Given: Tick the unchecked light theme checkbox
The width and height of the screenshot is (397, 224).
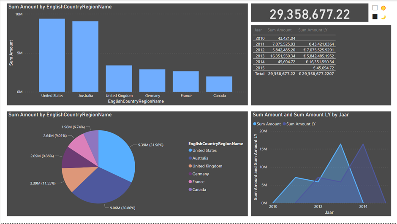Looking at the screenshot, I should [375, 8].
